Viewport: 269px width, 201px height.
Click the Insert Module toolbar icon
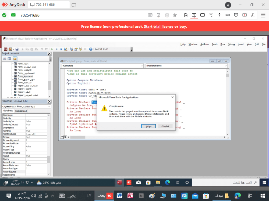coord(10,49)
